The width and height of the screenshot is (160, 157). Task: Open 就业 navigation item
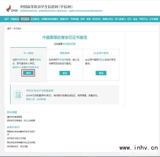coord(135,19)
